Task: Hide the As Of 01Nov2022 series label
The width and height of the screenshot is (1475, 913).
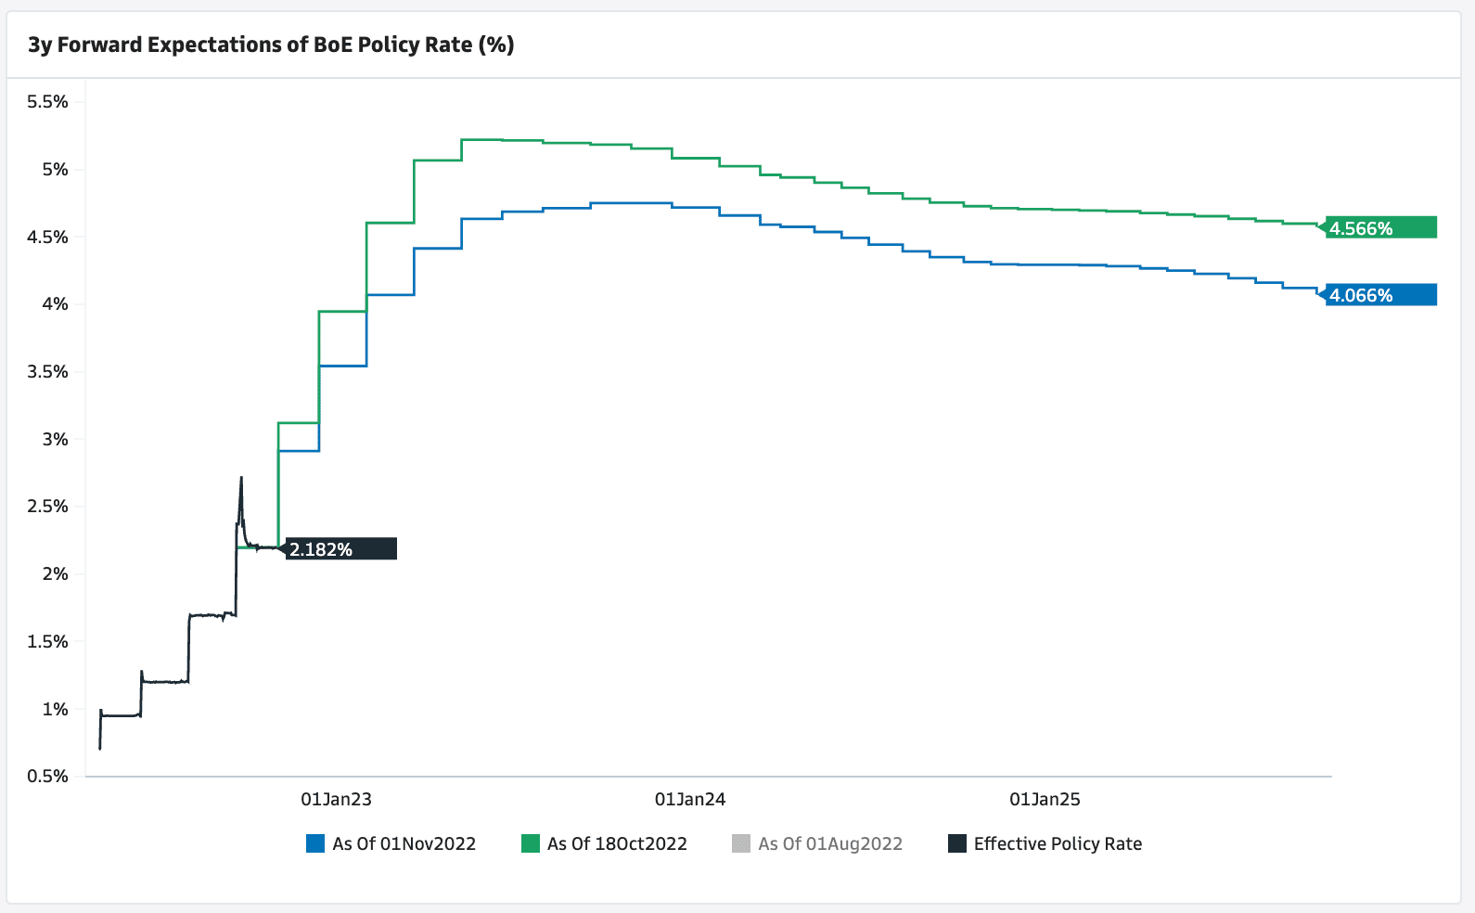Action: (x=404, y=843)
